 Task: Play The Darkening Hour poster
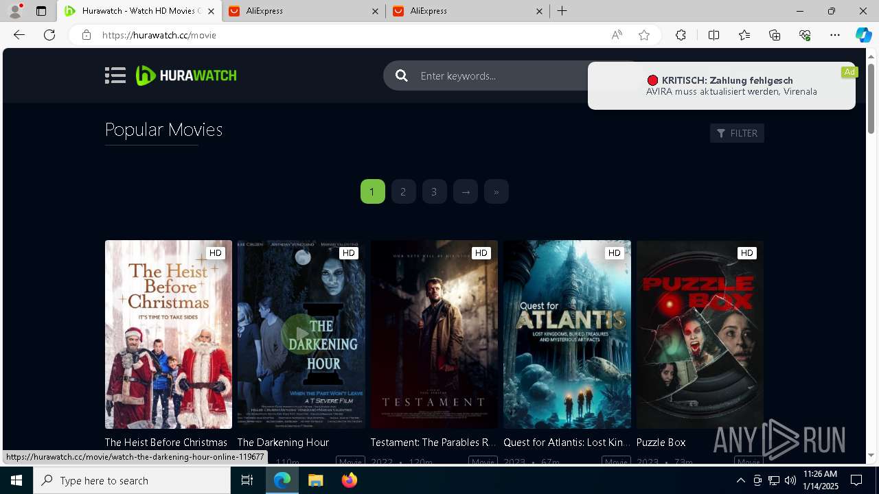[x=301, y=334]
